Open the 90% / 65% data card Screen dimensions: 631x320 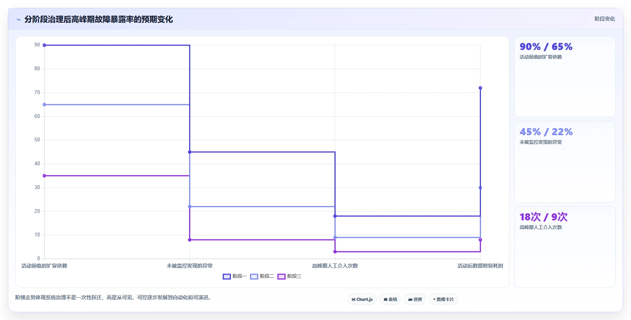point(565,77)
